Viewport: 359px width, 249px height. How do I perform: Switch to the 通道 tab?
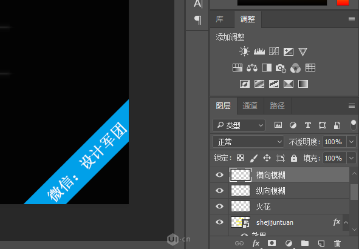250,105
